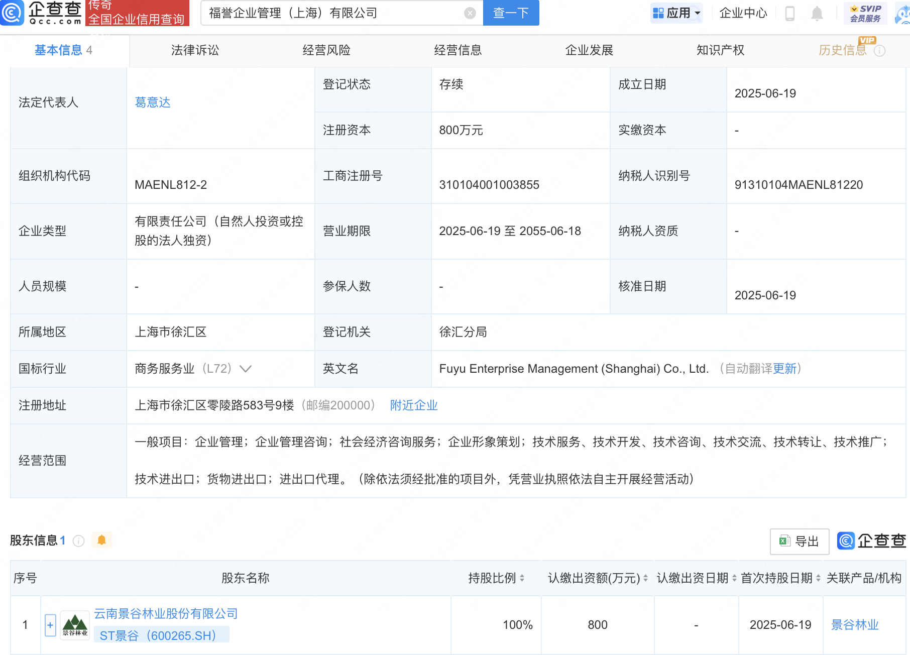Switch to 法律诉讼 tab
Screen dimensions: 910x655
coord(195,50)
